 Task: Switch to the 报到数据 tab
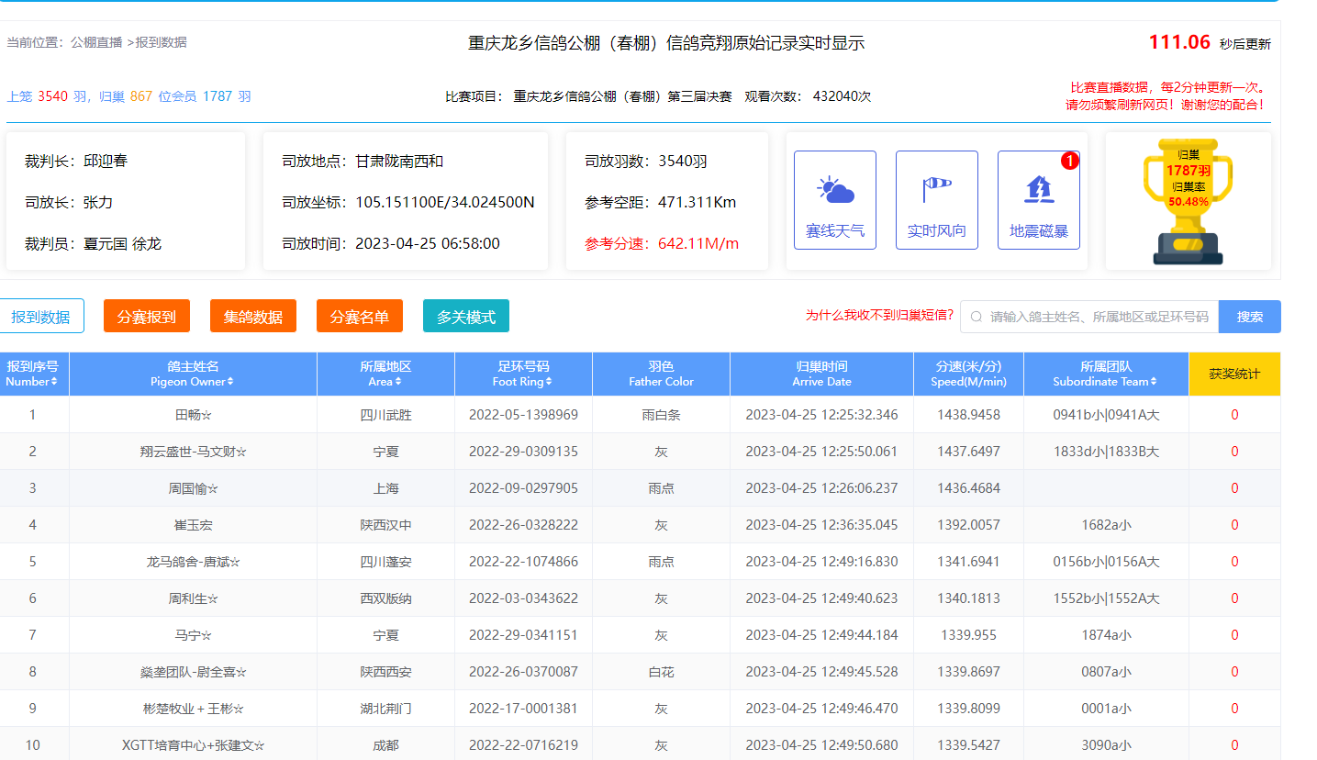point(40,317)
